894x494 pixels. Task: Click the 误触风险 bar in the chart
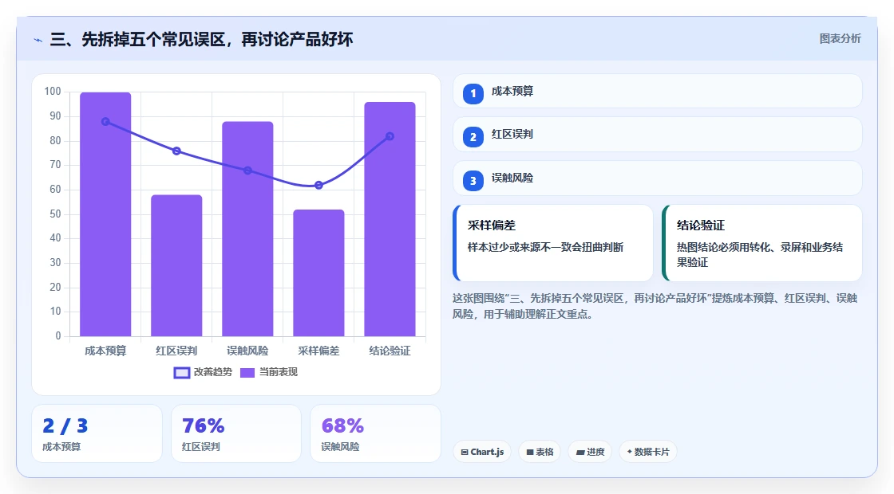pyautogui.click(x=247, y=229)
